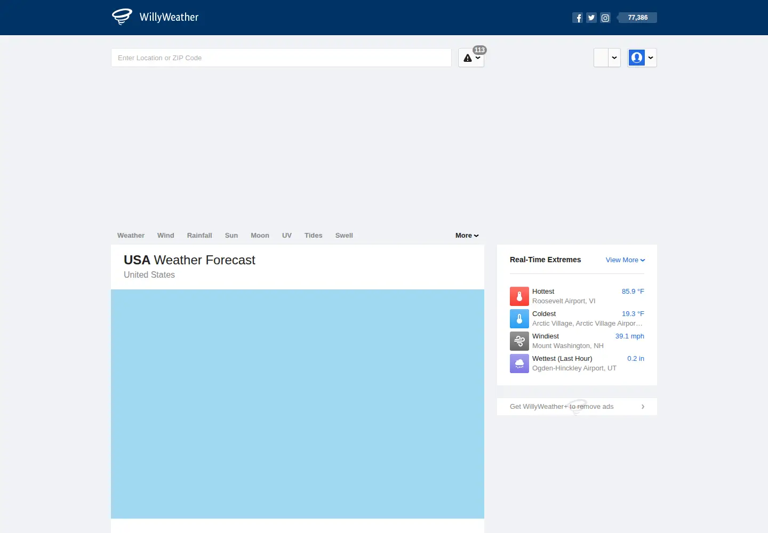
Task: Select the Wettest rain cloud icon
Action: point(519,364)
